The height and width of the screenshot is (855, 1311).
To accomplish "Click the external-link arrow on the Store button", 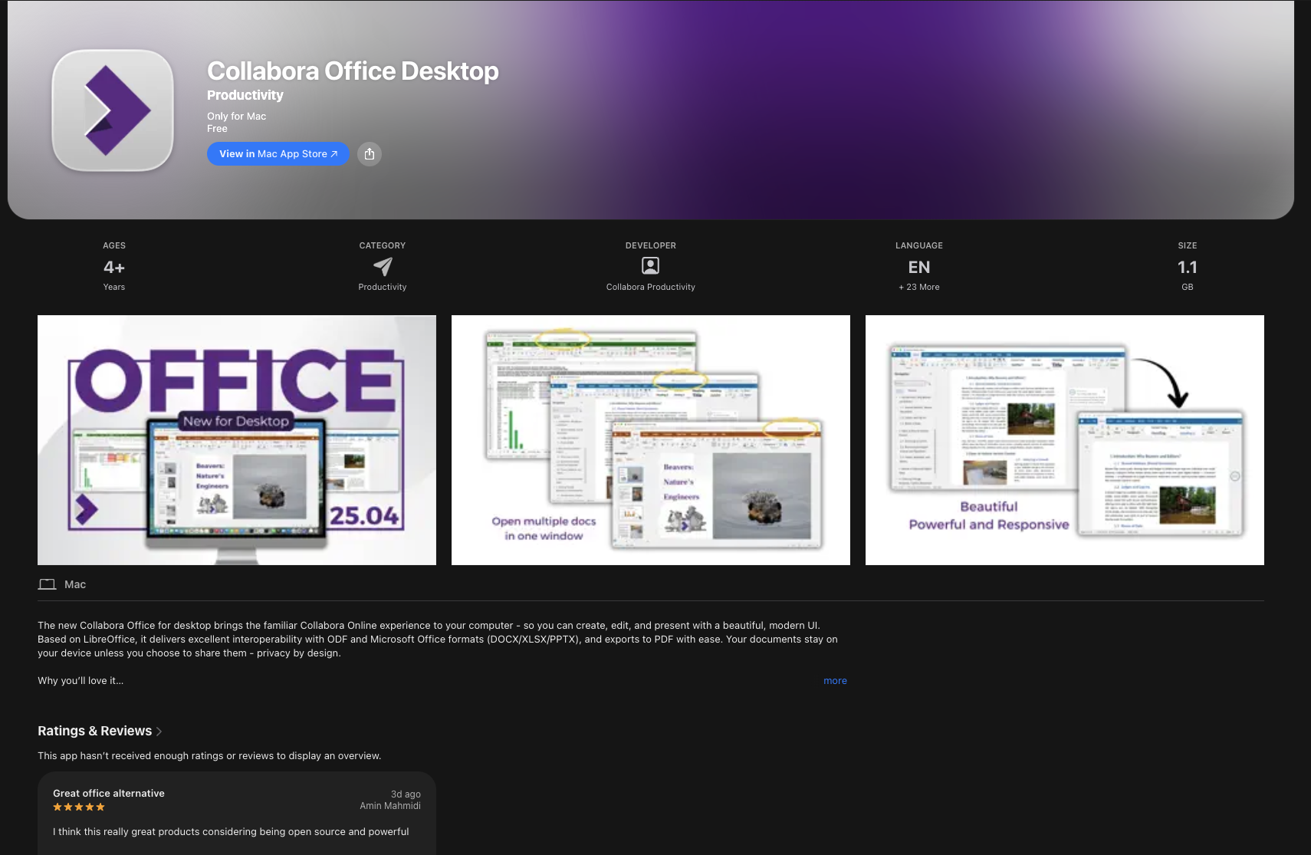I will point(334,153).
